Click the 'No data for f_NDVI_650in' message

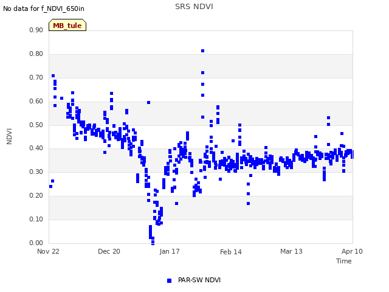[44, 9]
